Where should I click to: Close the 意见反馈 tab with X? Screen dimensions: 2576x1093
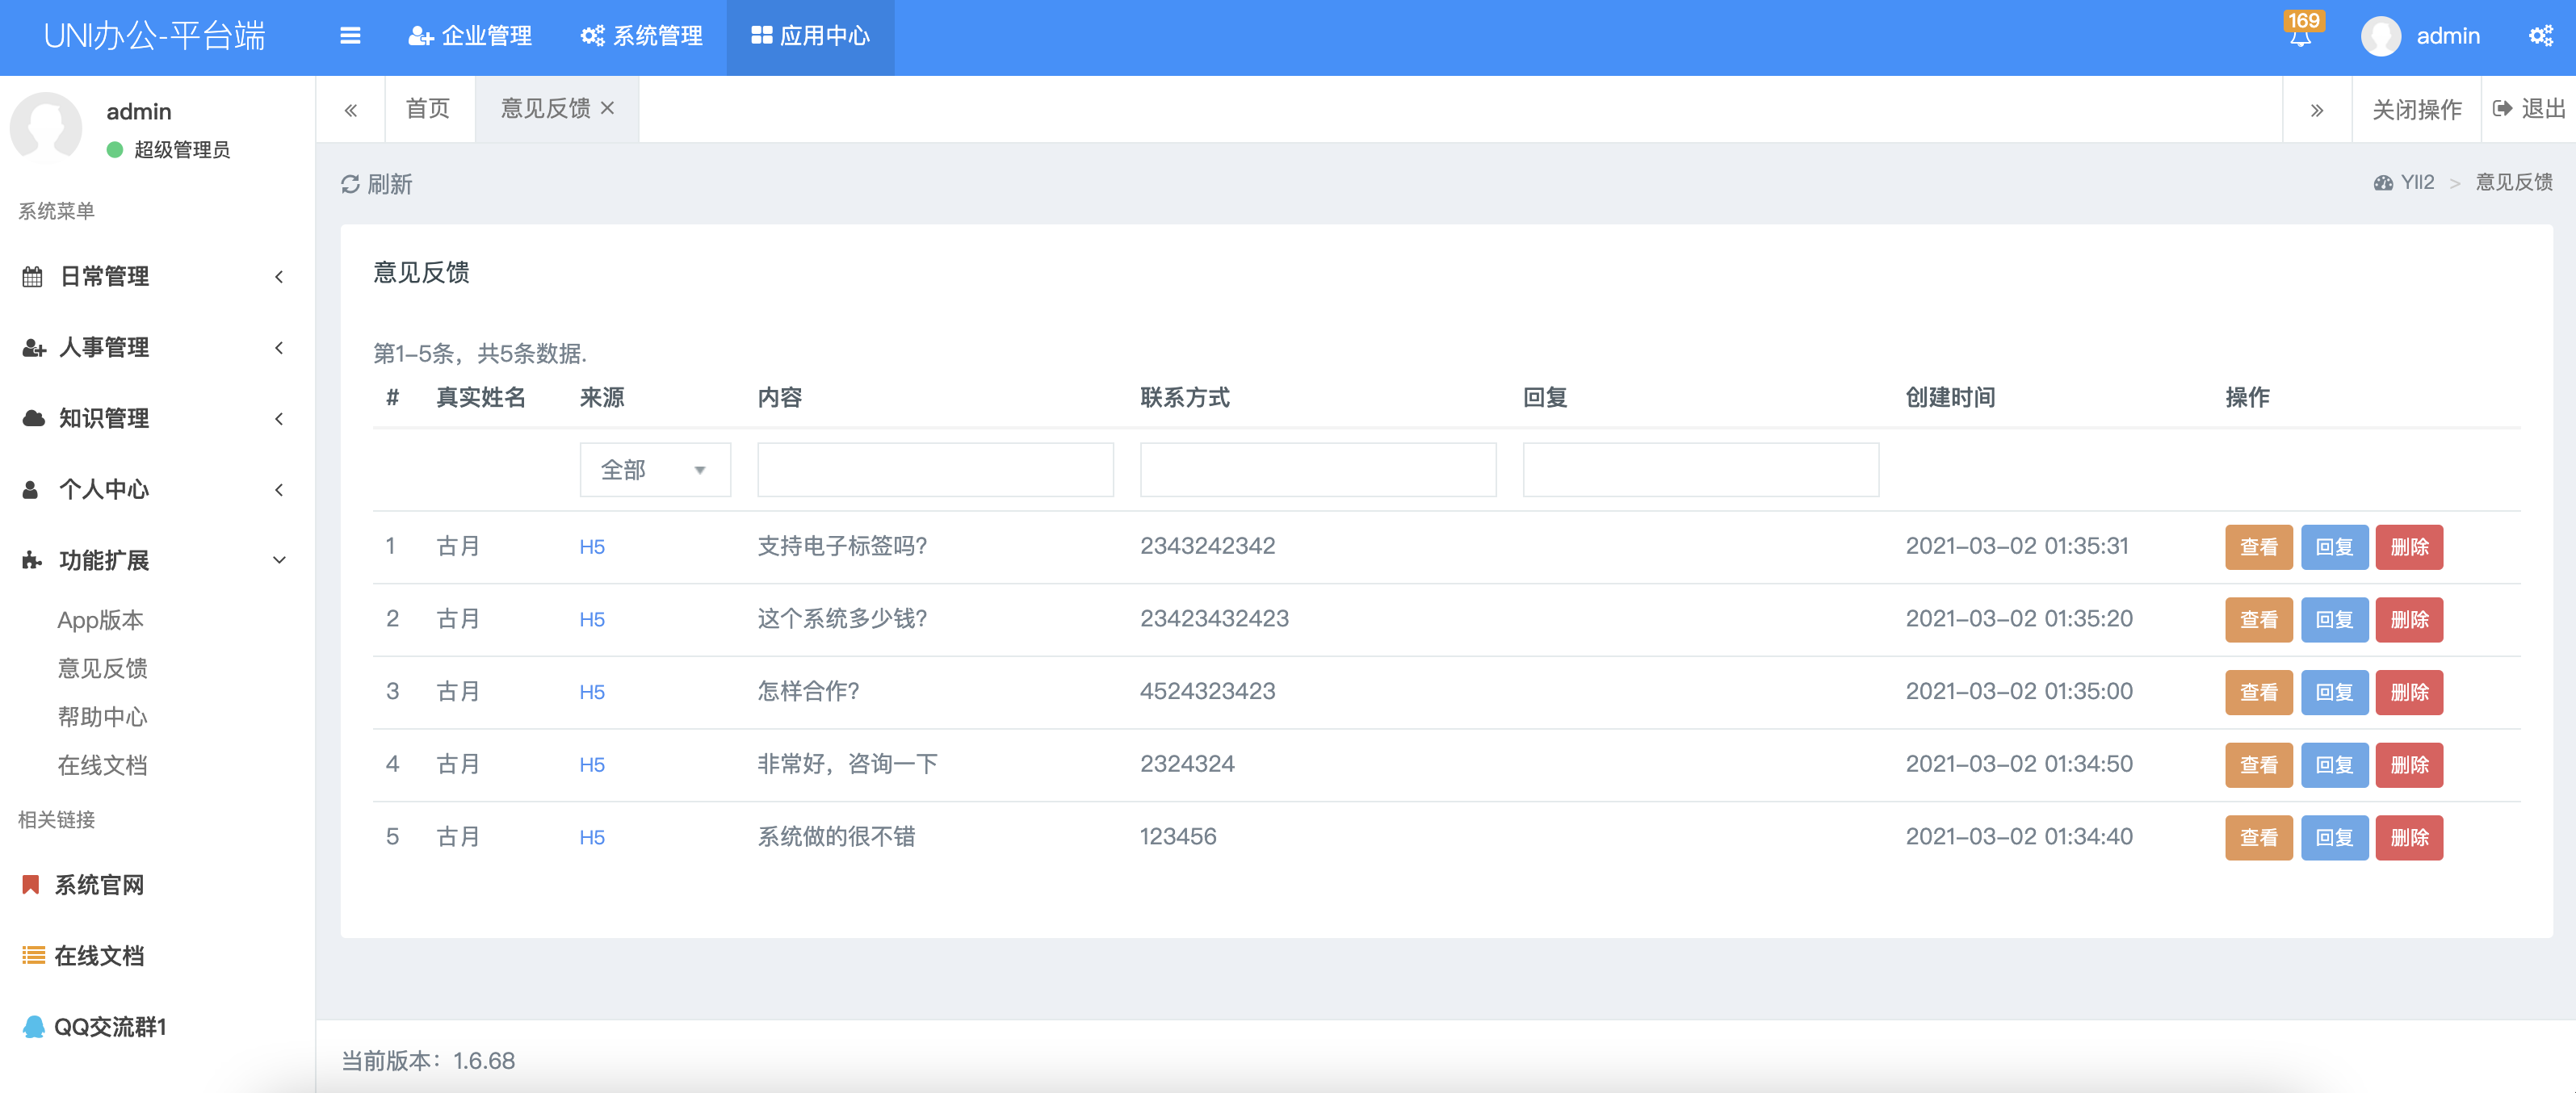click(x=607, y=108)
